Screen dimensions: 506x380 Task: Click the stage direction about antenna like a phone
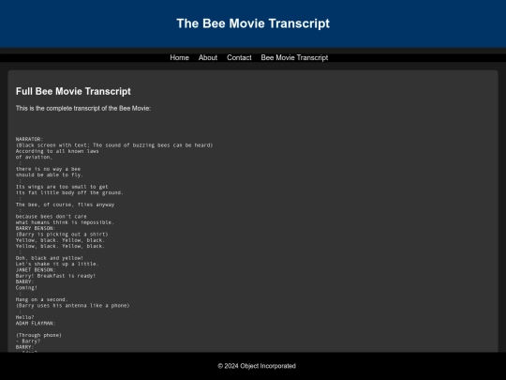(72, 305)
